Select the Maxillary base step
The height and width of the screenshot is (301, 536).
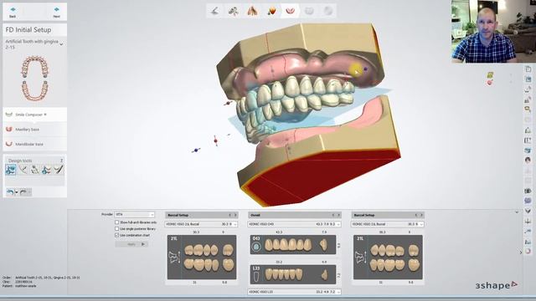pos(35,130)
